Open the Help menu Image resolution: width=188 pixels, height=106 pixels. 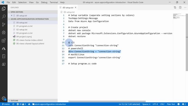[62, 2]
